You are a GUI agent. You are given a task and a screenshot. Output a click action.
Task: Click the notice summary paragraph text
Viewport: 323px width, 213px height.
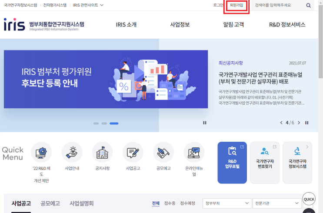[261, 97]
